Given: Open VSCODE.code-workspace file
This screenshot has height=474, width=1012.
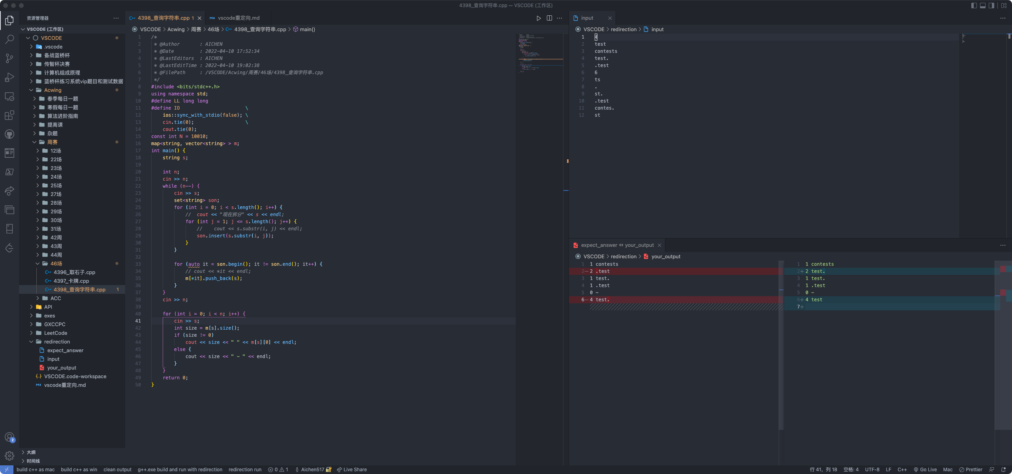Looking at the screenshot, I should click(x=72, y=376).
